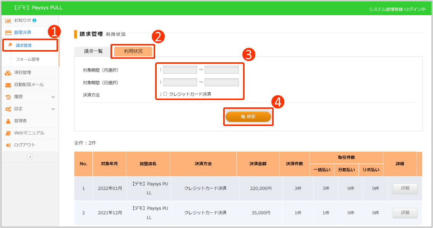
Task: Open 詳細 for the 2022年01月 row
Action: [x=405, y=189]
